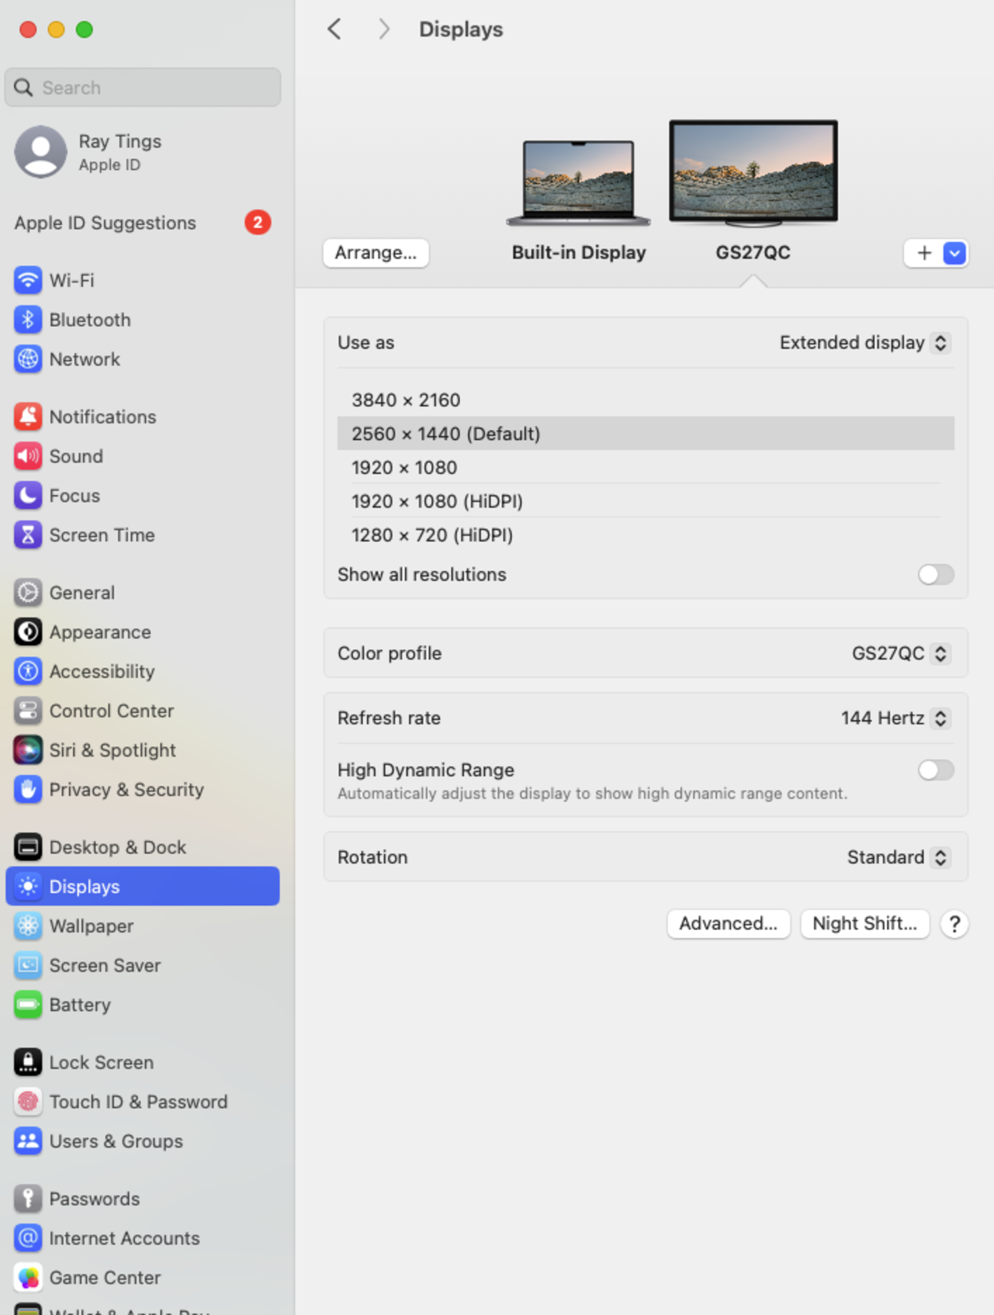Viewport: 994px width, 1315px height.
Task: Open the Night Shift... settings button
Action: [865, 924]
